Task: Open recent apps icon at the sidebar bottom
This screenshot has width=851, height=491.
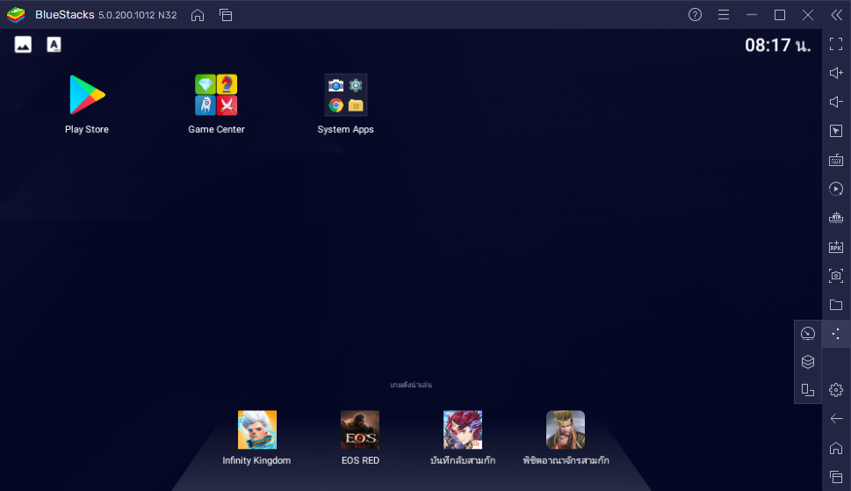Action: coord(836,477)
